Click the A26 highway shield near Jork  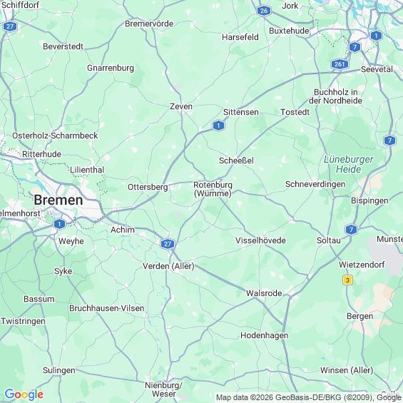[x=264, y=11]
